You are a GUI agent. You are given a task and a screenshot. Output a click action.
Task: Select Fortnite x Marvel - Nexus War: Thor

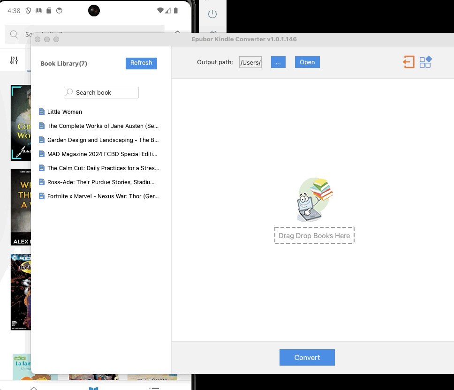click(x=103, y=196)
